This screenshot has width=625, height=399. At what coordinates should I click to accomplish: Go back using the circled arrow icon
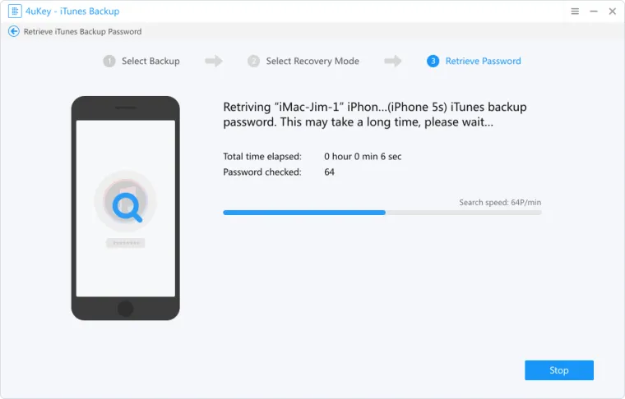point(14,31)
